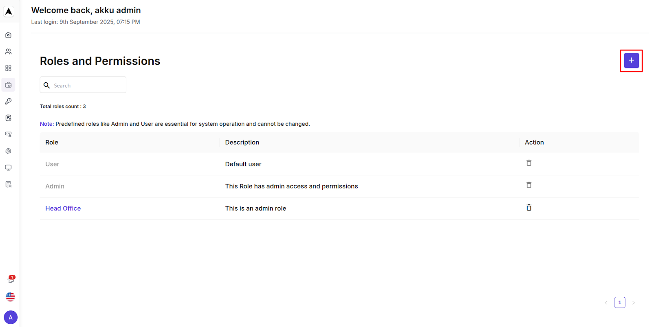Go to pagination page 1
This screenshot has width=652, height=327.
click(x=620, y=303)
